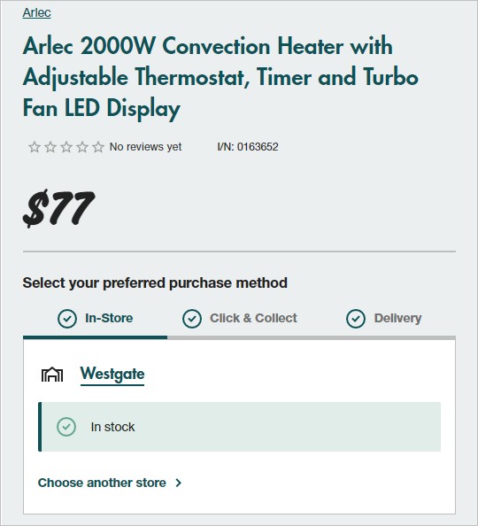Open the Westgate store link
Viewport: 478px width, 526px height.
tap(112, 374)
